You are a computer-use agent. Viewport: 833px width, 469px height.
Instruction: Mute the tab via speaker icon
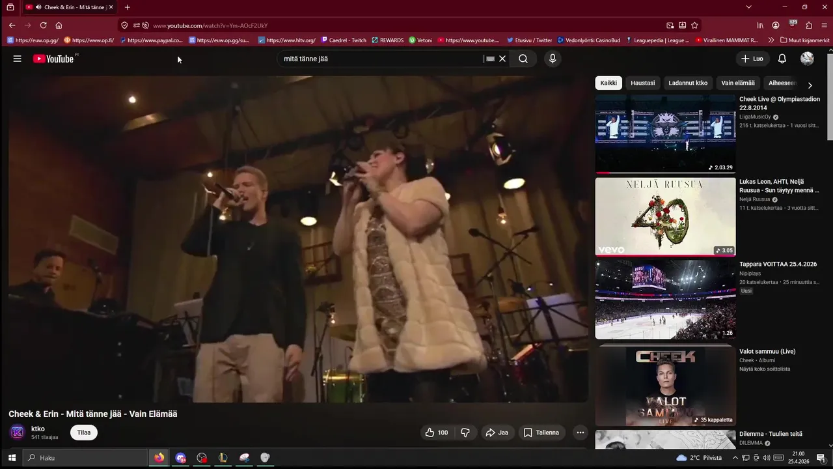[x=38, y=7]
